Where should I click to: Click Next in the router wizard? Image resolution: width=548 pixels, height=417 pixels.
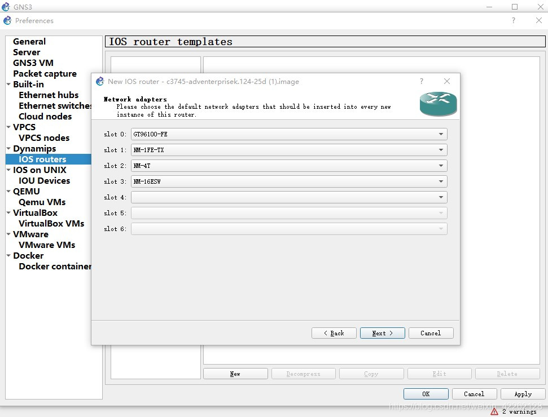382,333
